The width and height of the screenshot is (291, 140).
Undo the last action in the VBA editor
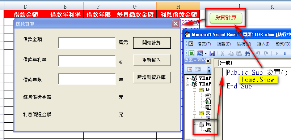pyautogui.click(x=258, y=53)
